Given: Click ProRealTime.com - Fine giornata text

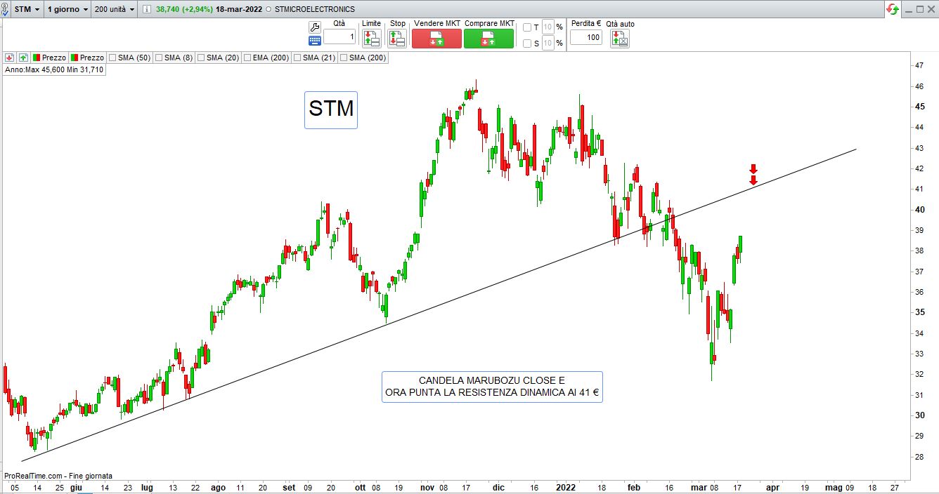Looking at the screenshot, I should point(58,476).
